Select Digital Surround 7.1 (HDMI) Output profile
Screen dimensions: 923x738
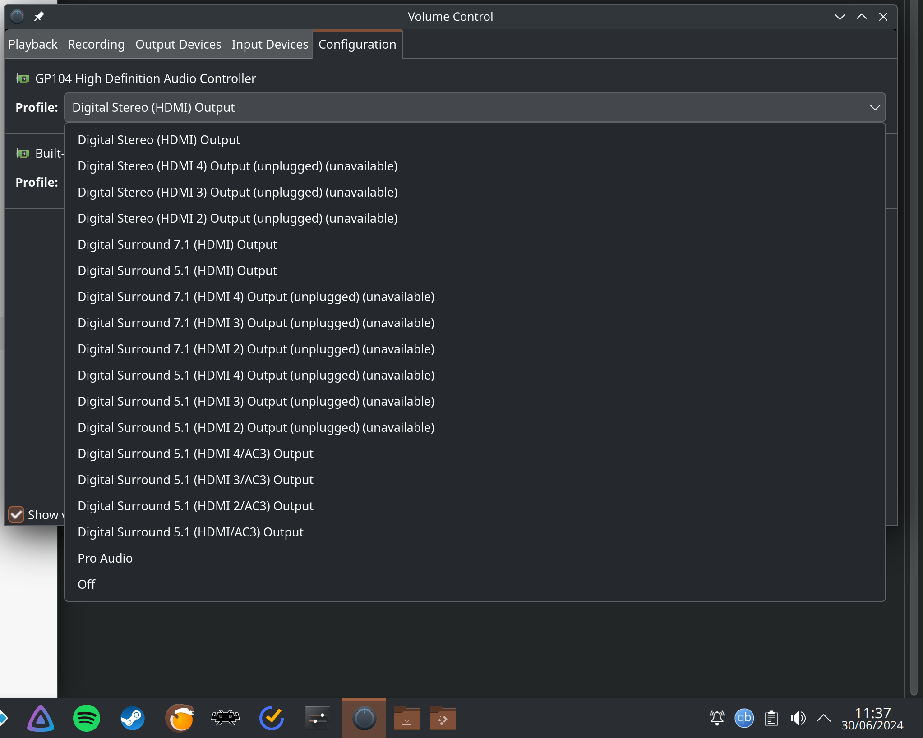[177, 245]
